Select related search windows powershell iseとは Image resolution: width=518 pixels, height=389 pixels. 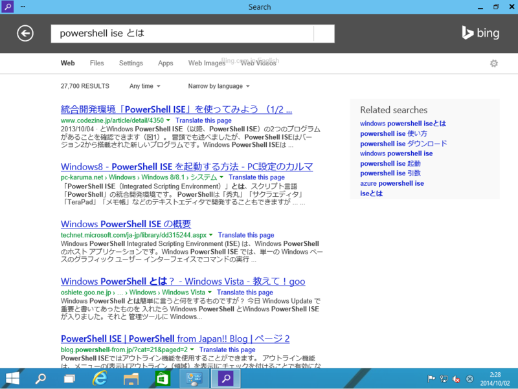point(403,124)
